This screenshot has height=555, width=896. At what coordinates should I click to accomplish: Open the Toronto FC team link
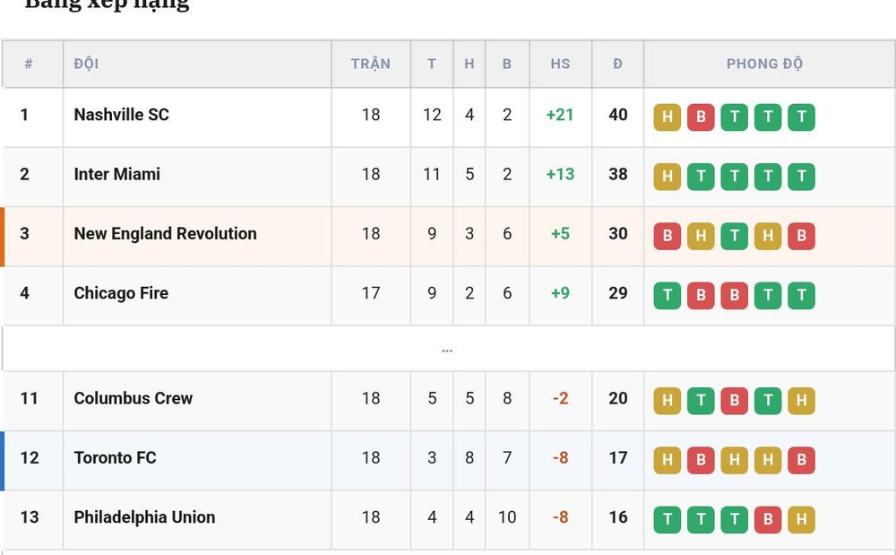[x=115, y=458]
